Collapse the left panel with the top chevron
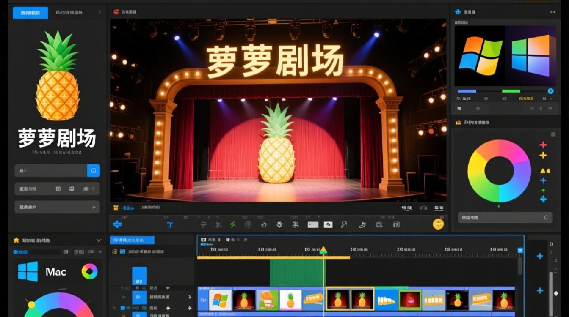 pos(100,13)
